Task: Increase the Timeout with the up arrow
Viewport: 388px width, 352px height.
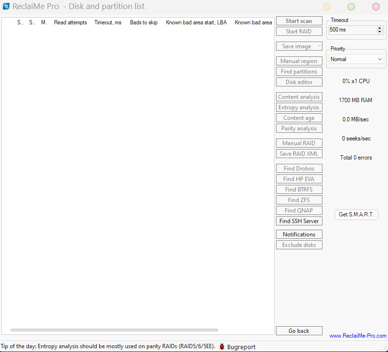Action: [x=379, y=28]
